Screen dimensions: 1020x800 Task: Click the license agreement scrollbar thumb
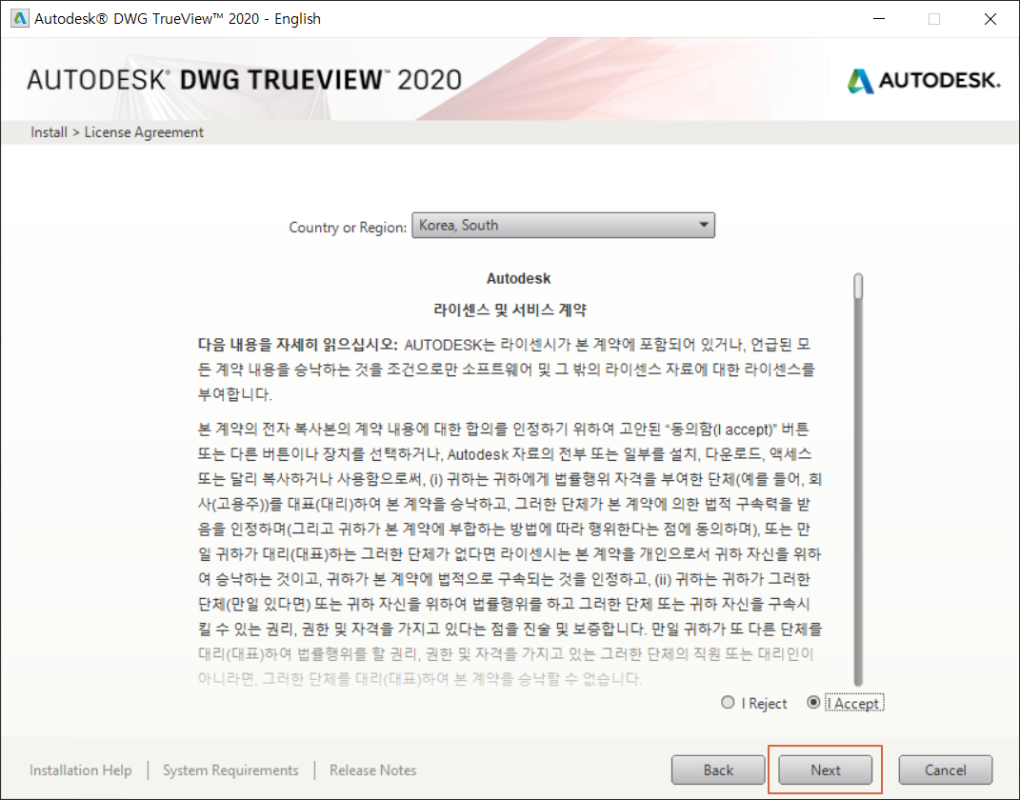pyautogui.click(x=859, y=287)
